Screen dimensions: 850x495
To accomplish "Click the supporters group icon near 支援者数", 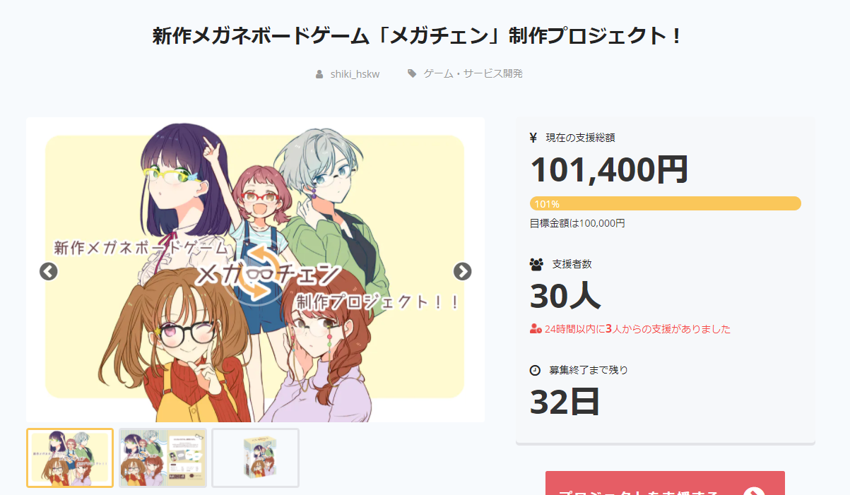I will (x=536, y=264).
